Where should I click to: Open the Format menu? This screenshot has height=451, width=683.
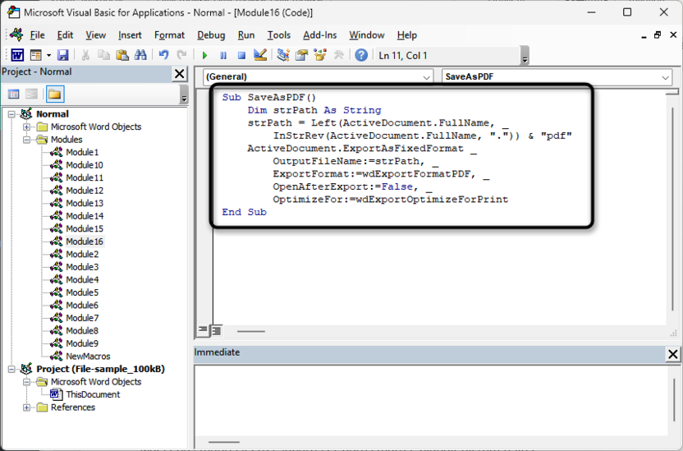tap(169, 35)
